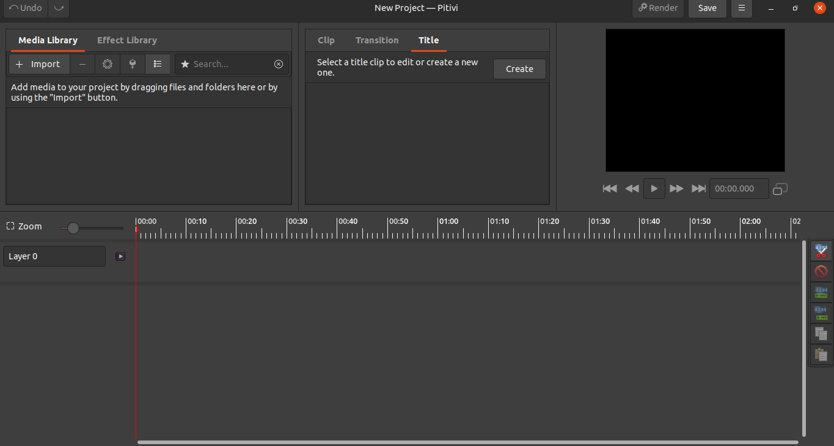Screen dimensions: 834x446
Task: Click the ruler at 00:30 mark
Action: pos(298,221)
